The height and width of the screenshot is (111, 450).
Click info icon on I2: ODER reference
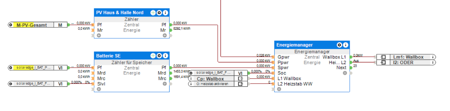pos(433,63)
